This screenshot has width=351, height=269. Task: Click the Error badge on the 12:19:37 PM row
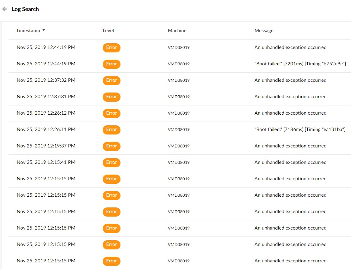point(111,146)
